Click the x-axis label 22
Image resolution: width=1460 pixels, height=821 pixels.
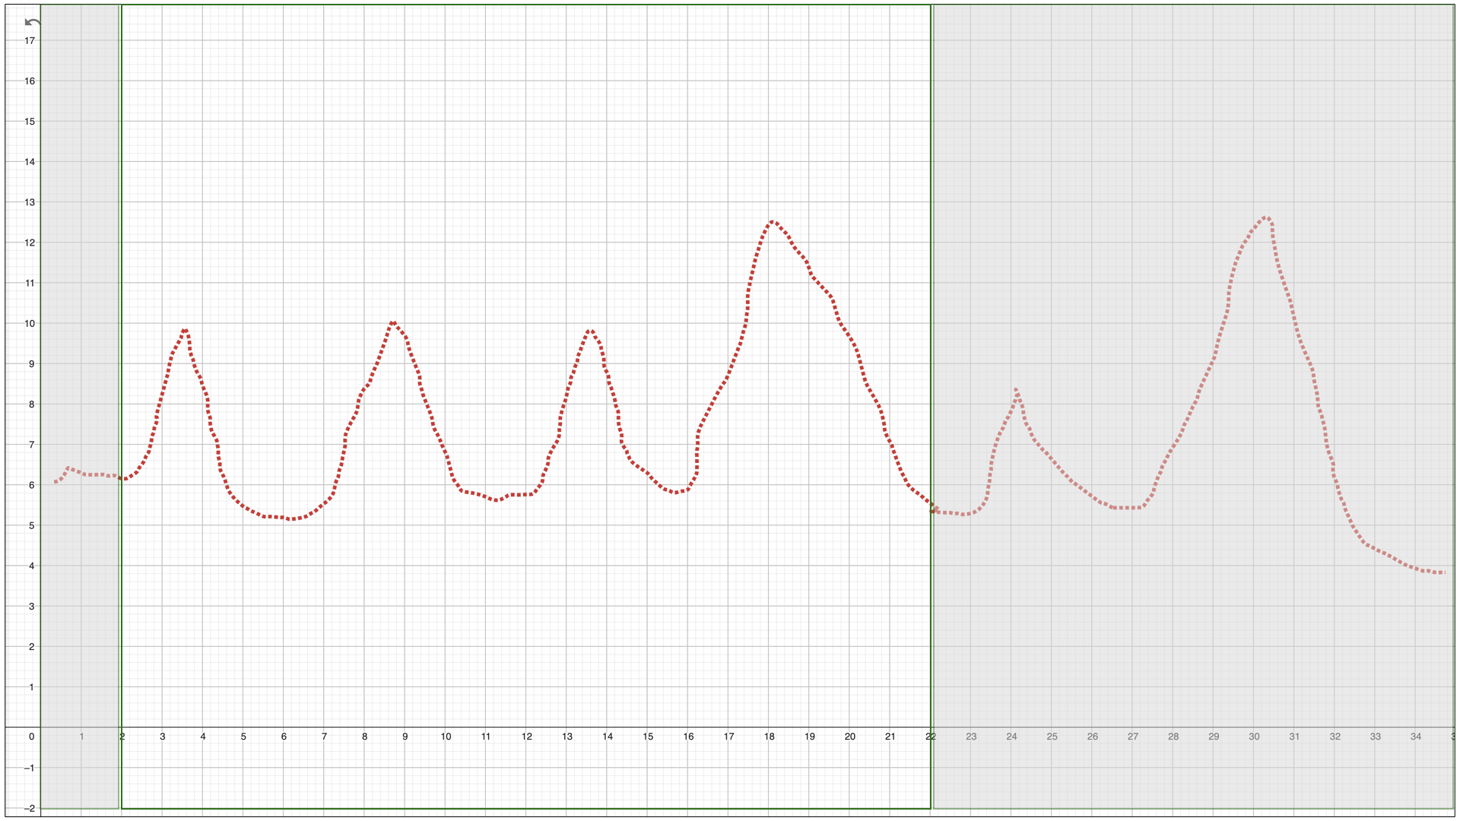pos(930,737)
